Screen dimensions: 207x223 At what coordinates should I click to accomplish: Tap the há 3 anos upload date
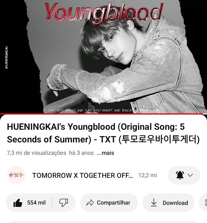coord(81,153)
